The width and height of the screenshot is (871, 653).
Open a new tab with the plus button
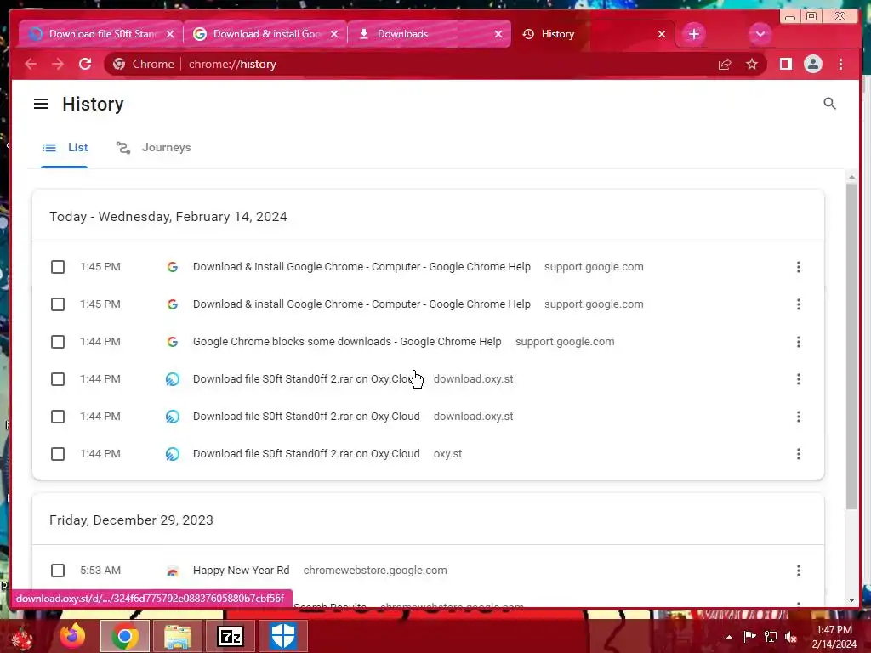click(x=694, y=34)
